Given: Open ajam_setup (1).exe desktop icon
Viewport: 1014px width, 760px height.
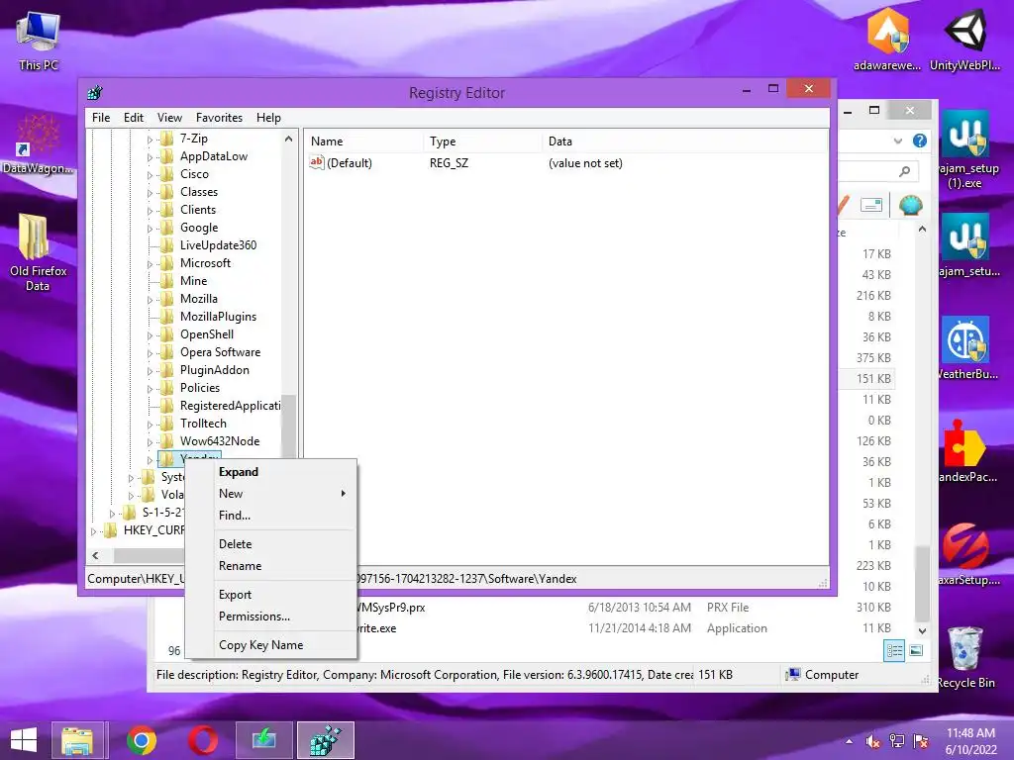Looking at the screenshot, I should click(964, 148).
